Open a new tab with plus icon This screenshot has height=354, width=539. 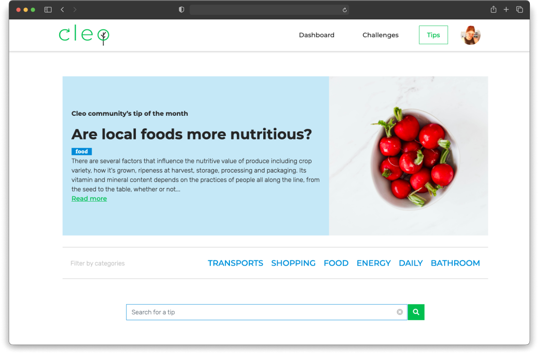506,10
